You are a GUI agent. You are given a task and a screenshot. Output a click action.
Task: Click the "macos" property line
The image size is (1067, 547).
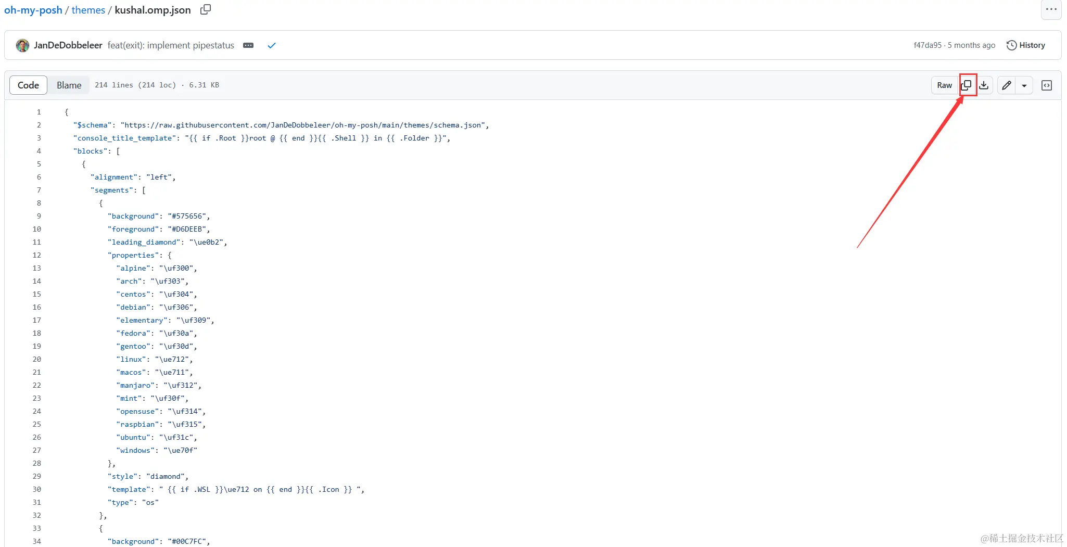click(x=155, y=372)
